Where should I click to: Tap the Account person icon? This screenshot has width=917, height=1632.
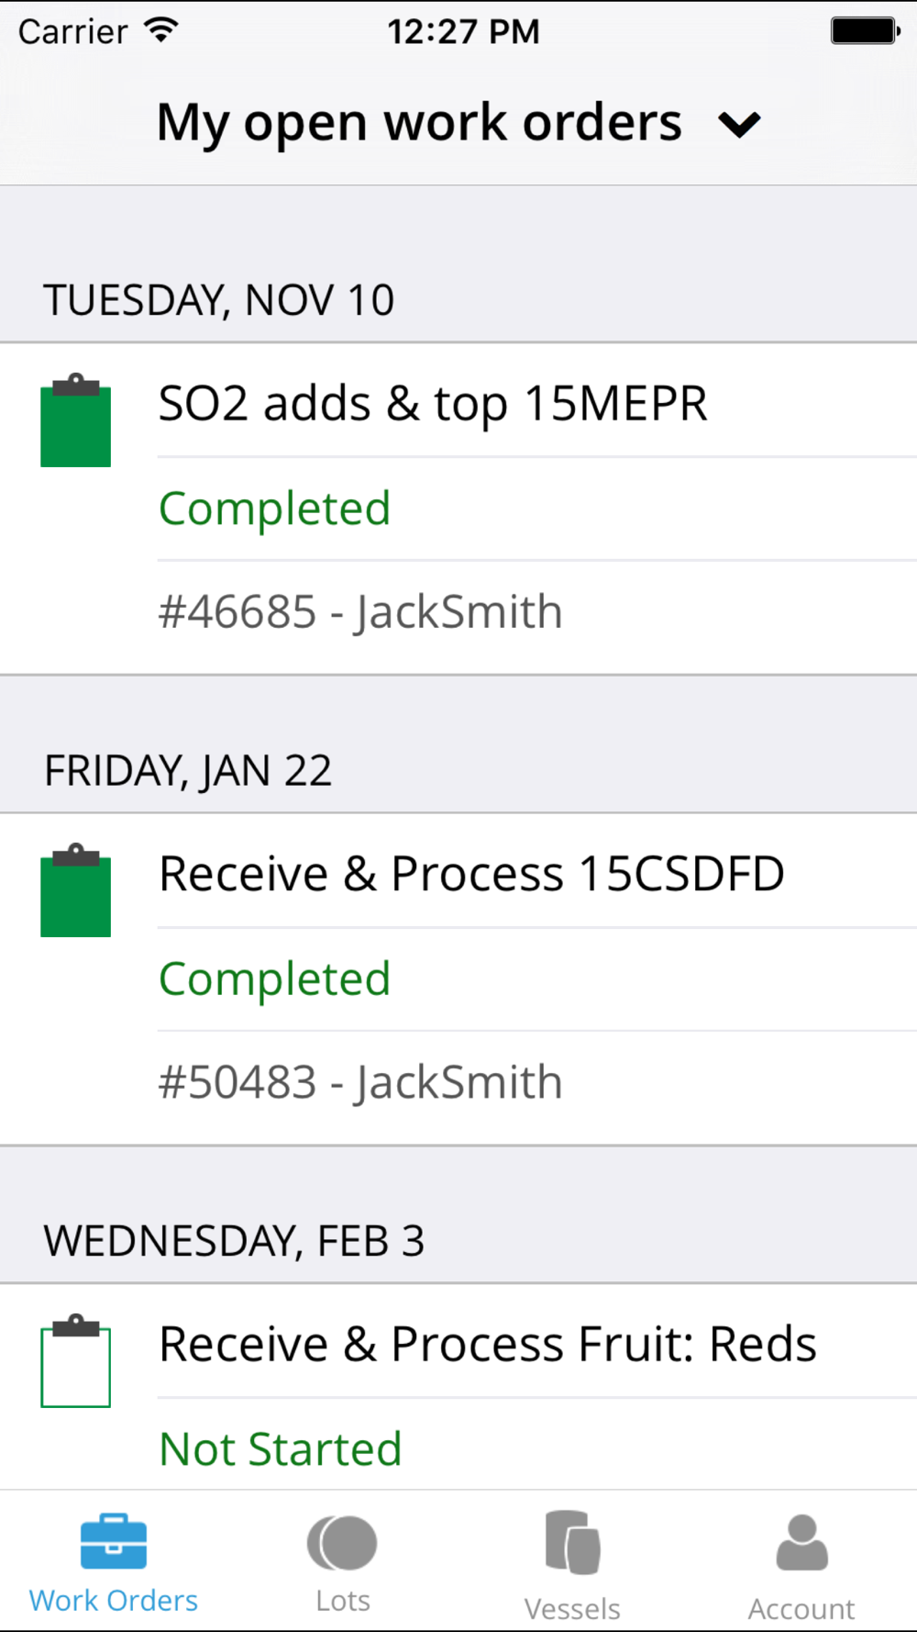click(801, 1542)
